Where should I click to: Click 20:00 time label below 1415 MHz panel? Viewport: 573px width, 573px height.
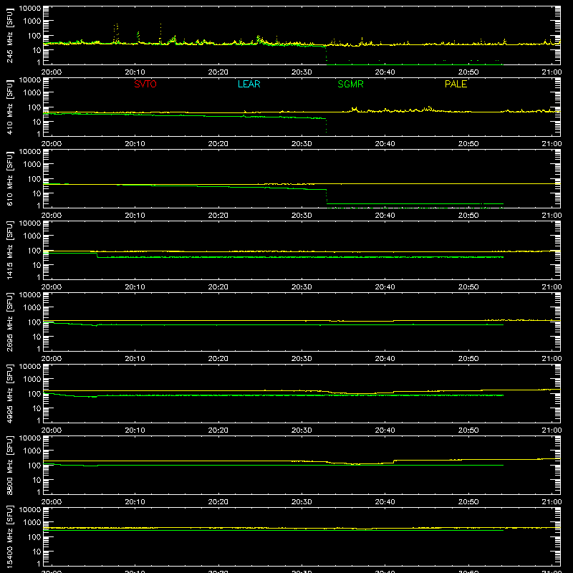51,287
